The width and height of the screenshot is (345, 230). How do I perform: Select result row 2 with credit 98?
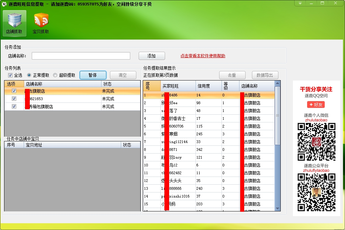tap(209, 103)
